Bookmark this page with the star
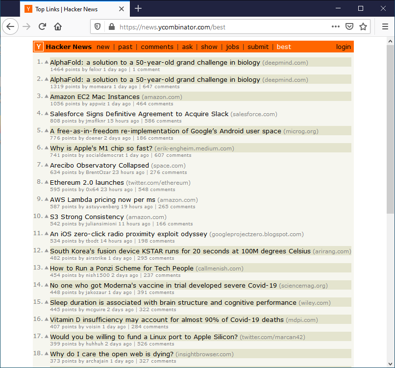 click(x=363, y=26)
